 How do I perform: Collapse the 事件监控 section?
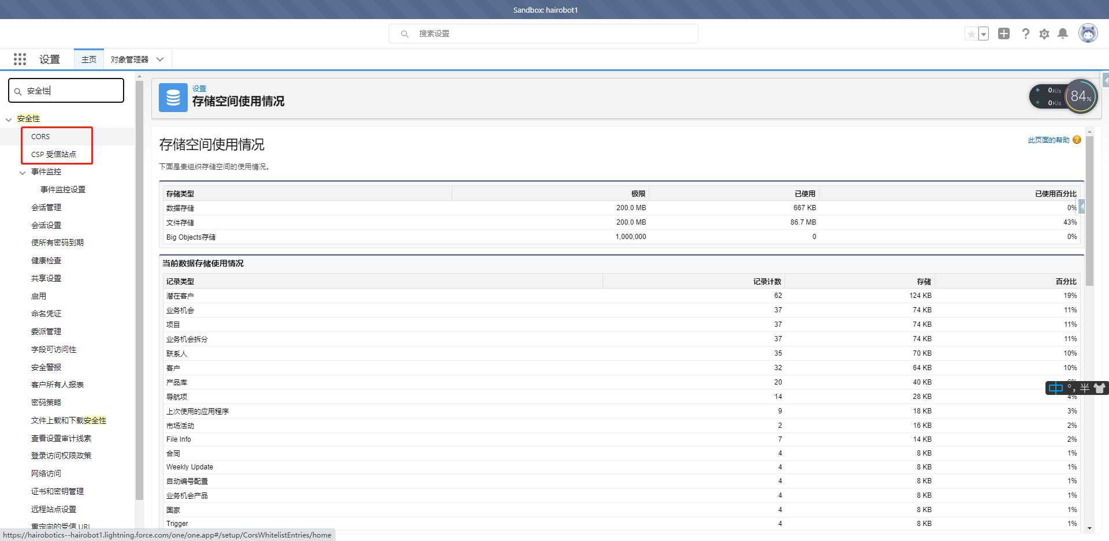pyautogui.click(x=23, y=171)
